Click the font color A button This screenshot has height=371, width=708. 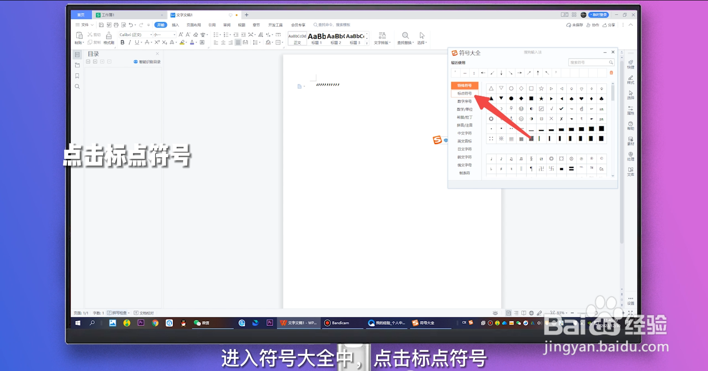coord(191,42)
